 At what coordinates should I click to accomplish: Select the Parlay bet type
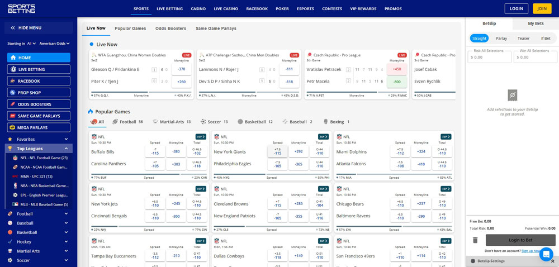click(501, 39)
